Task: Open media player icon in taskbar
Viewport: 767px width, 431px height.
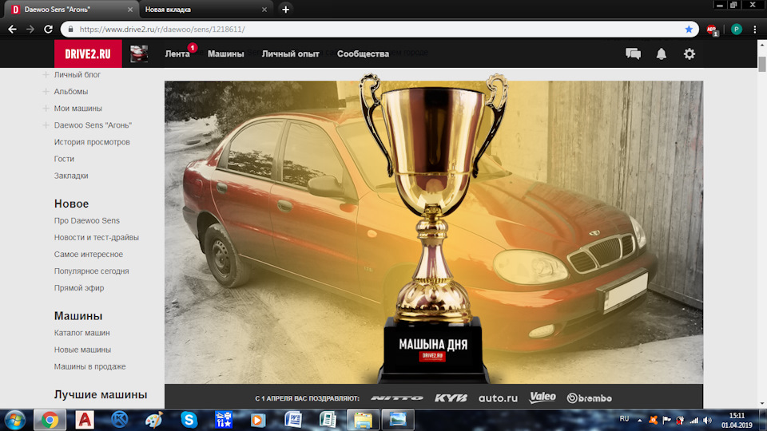Action: 258,420
